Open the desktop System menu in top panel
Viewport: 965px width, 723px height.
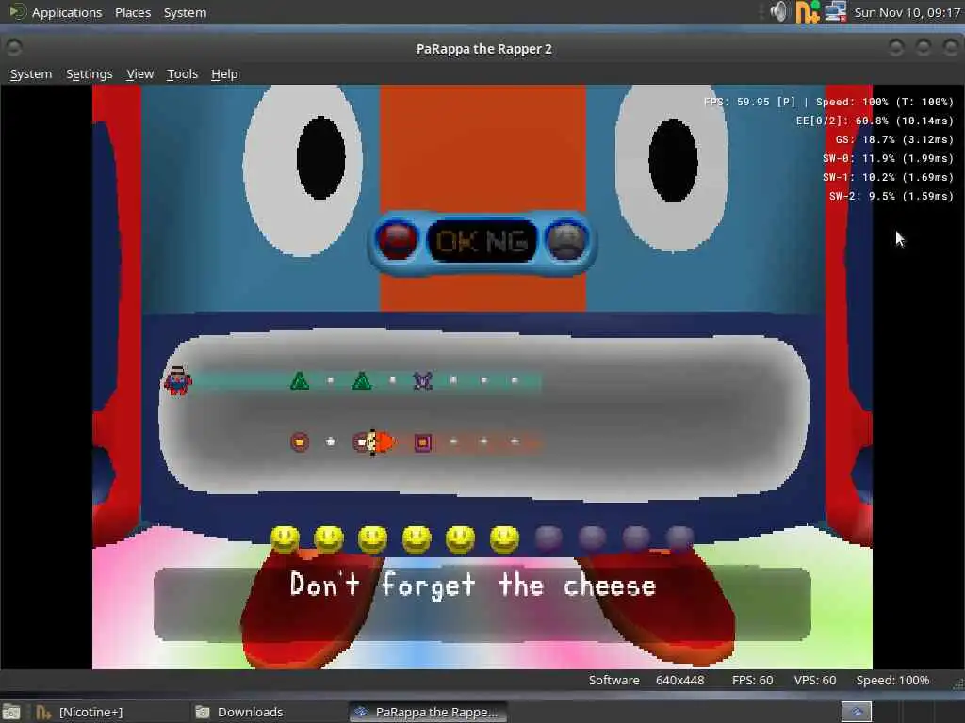coord(185,12)
